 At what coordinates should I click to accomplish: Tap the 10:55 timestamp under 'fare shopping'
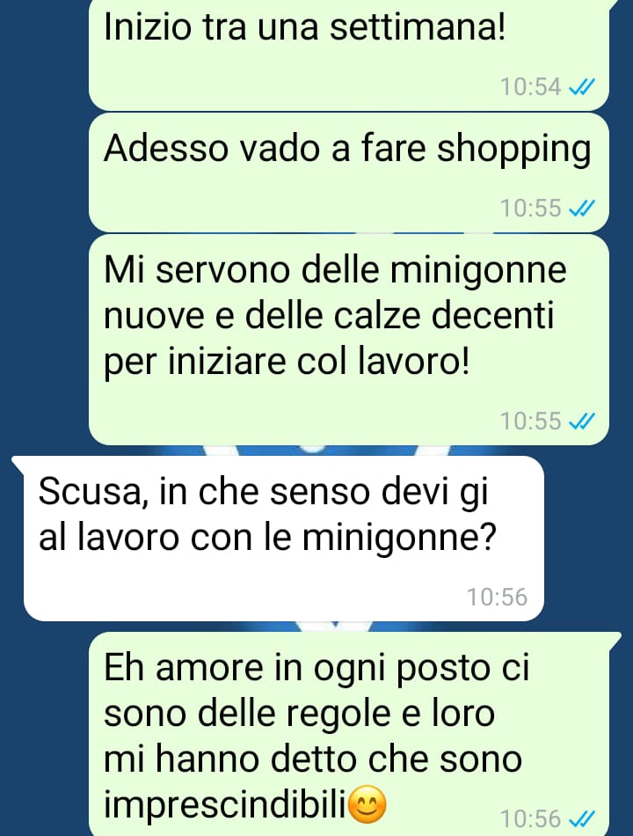[531, 208]
